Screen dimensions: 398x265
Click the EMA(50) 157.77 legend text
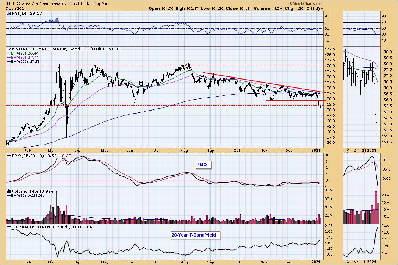24,58
